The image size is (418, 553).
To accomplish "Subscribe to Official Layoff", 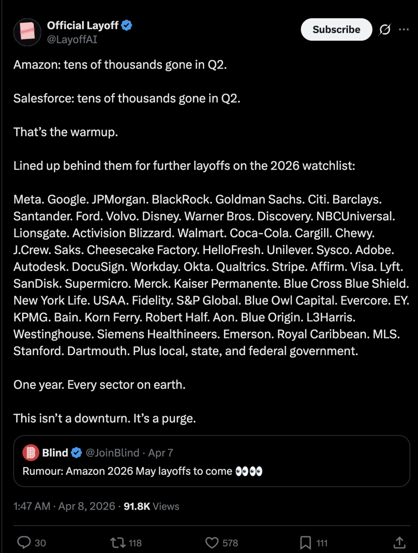I will (x=336, y=29).
